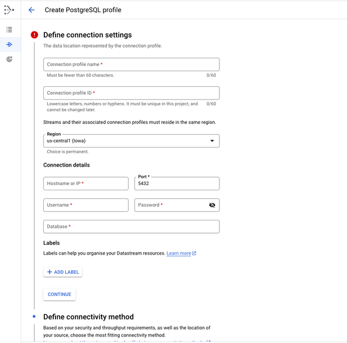Click the Define connection settings heading
The image size is (347, 343).
coord(88,35)
